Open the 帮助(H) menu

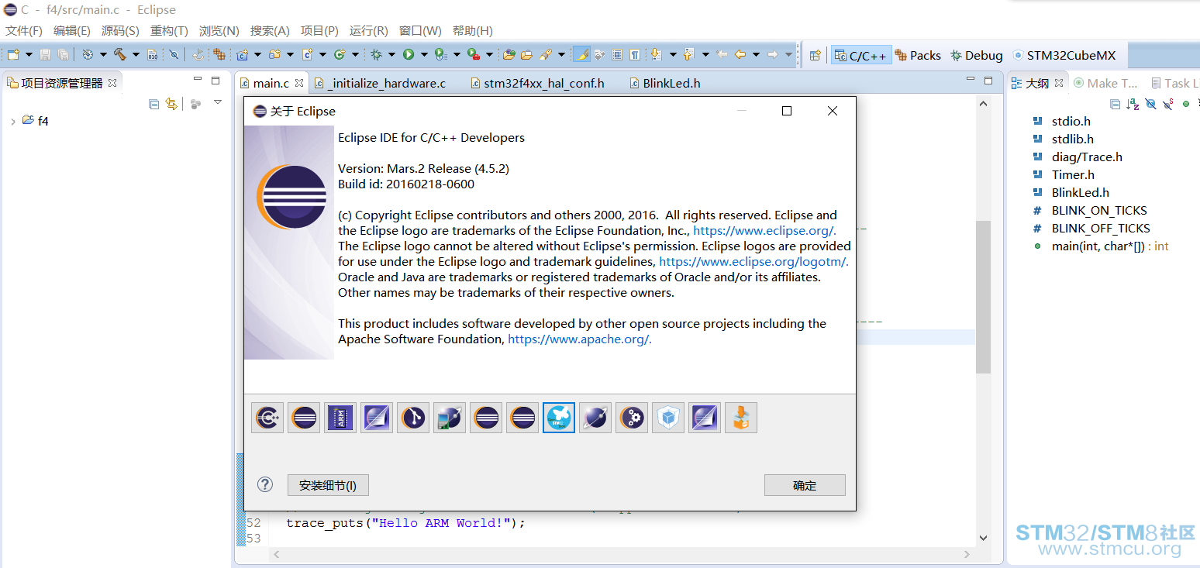(473, 31)
